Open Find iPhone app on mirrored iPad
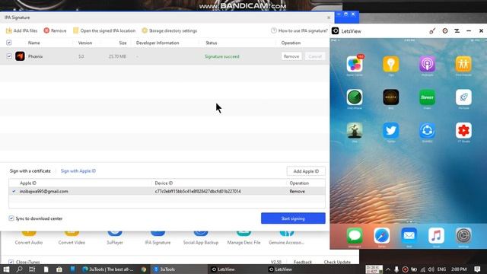This screenshot has height=274, width=487. click(x=355, y=97)
